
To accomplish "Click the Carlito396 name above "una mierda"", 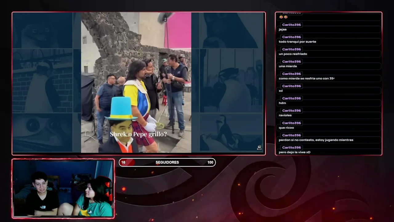I will (x=291, y=62).
